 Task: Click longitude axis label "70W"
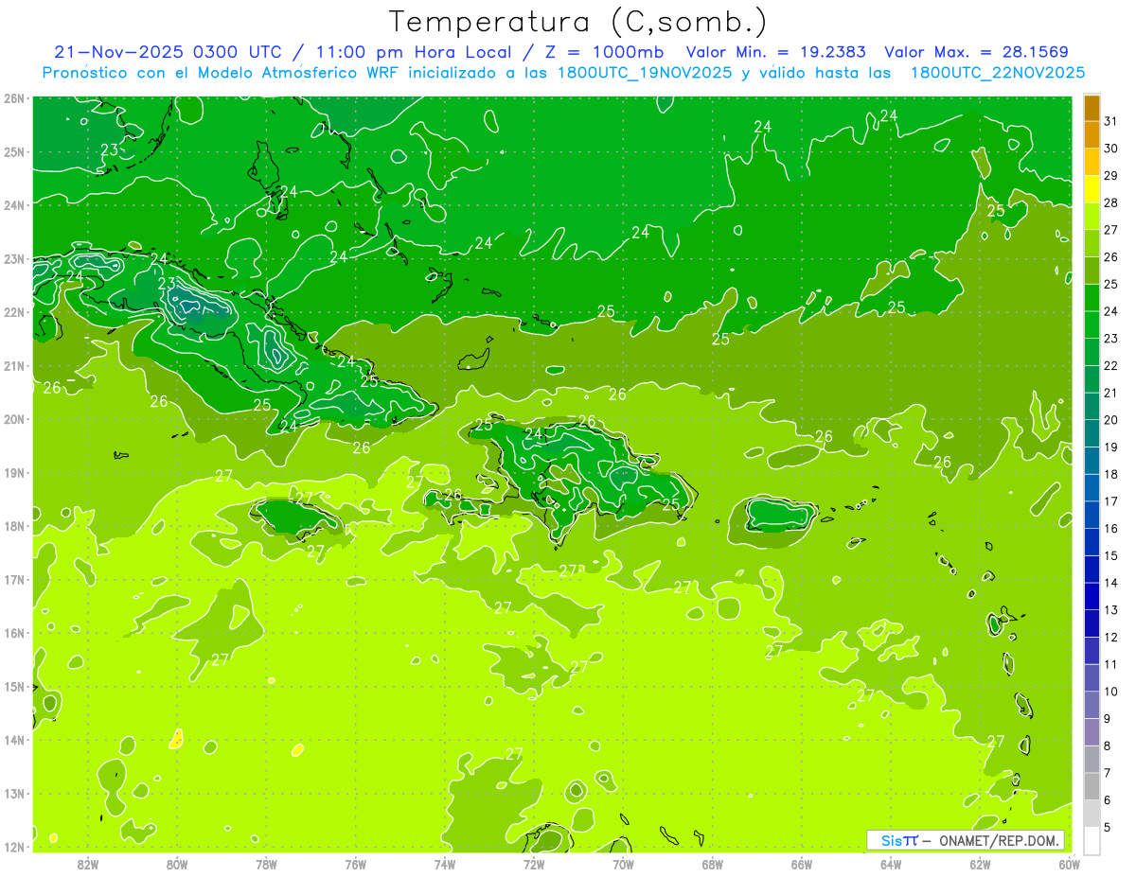pos(623,864)
